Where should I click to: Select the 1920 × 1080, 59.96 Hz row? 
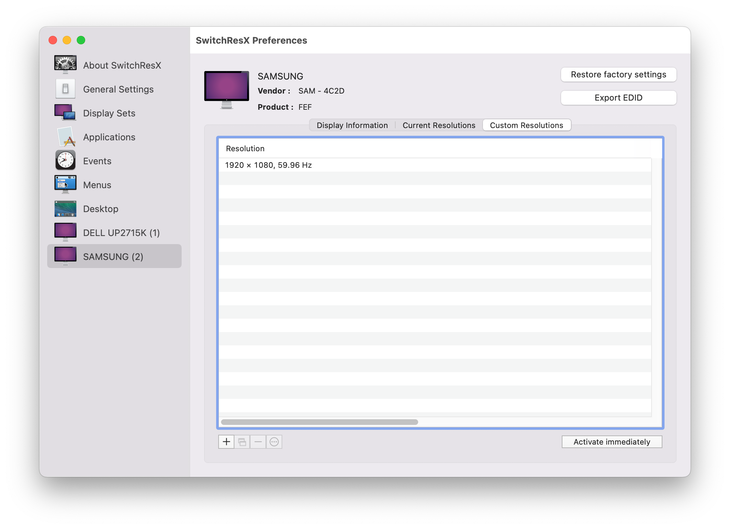[x=435, y=165]
